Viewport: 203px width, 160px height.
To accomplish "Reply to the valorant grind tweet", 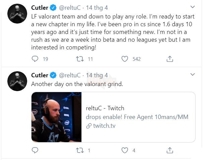I will point(35,150).
